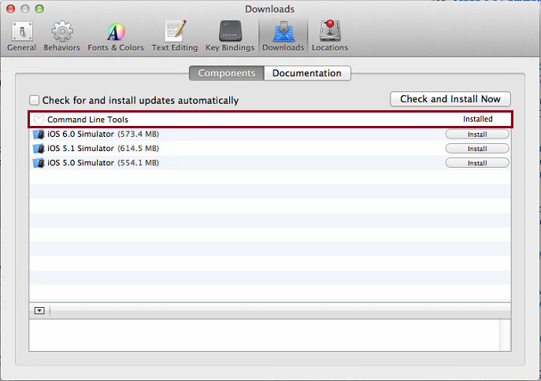Screen dimensions: 541x381
Task: Click Check and Install Now
Action: (x=450, y=99)
